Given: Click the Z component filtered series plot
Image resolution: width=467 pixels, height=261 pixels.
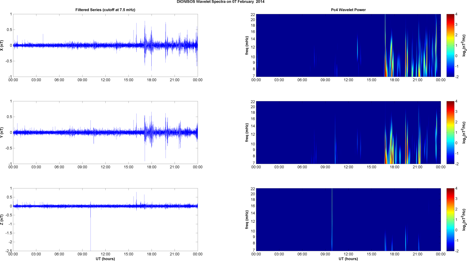Looking at the screenshot, I should pos(105,219).
